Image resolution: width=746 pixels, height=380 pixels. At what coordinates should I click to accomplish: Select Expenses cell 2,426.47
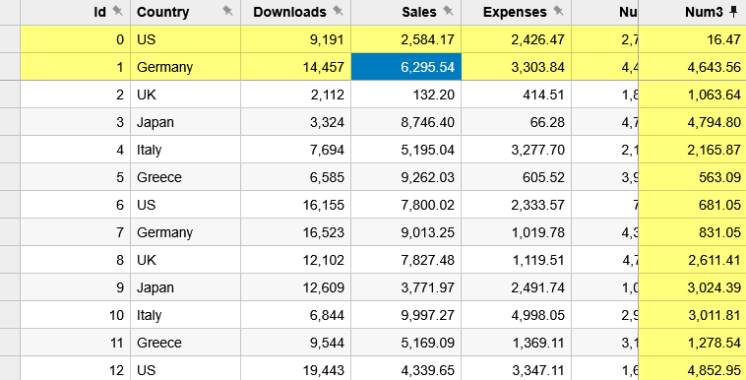pyautogui.click(x=517, y=39)
